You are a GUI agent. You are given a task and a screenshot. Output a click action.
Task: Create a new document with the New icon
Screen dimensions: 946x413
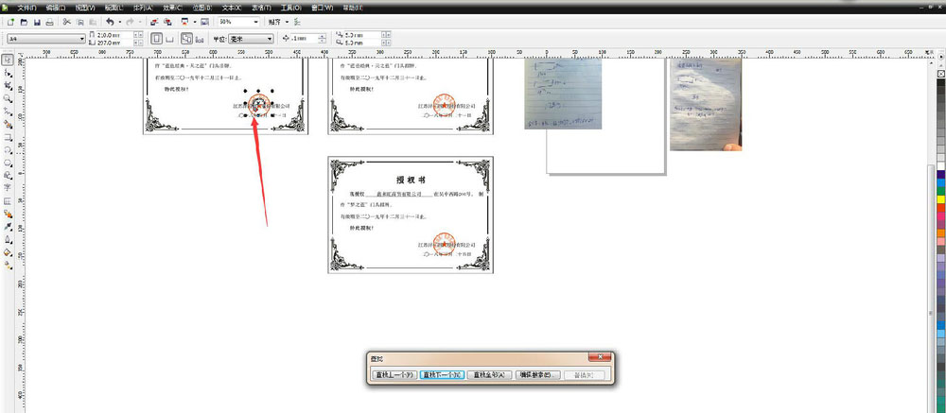10,22
